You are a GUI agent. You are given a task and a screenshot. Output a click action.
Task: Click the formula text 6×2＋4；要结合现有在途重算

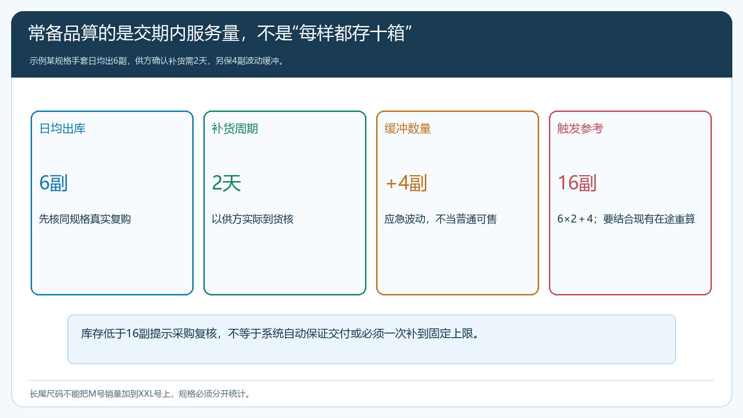626,219
